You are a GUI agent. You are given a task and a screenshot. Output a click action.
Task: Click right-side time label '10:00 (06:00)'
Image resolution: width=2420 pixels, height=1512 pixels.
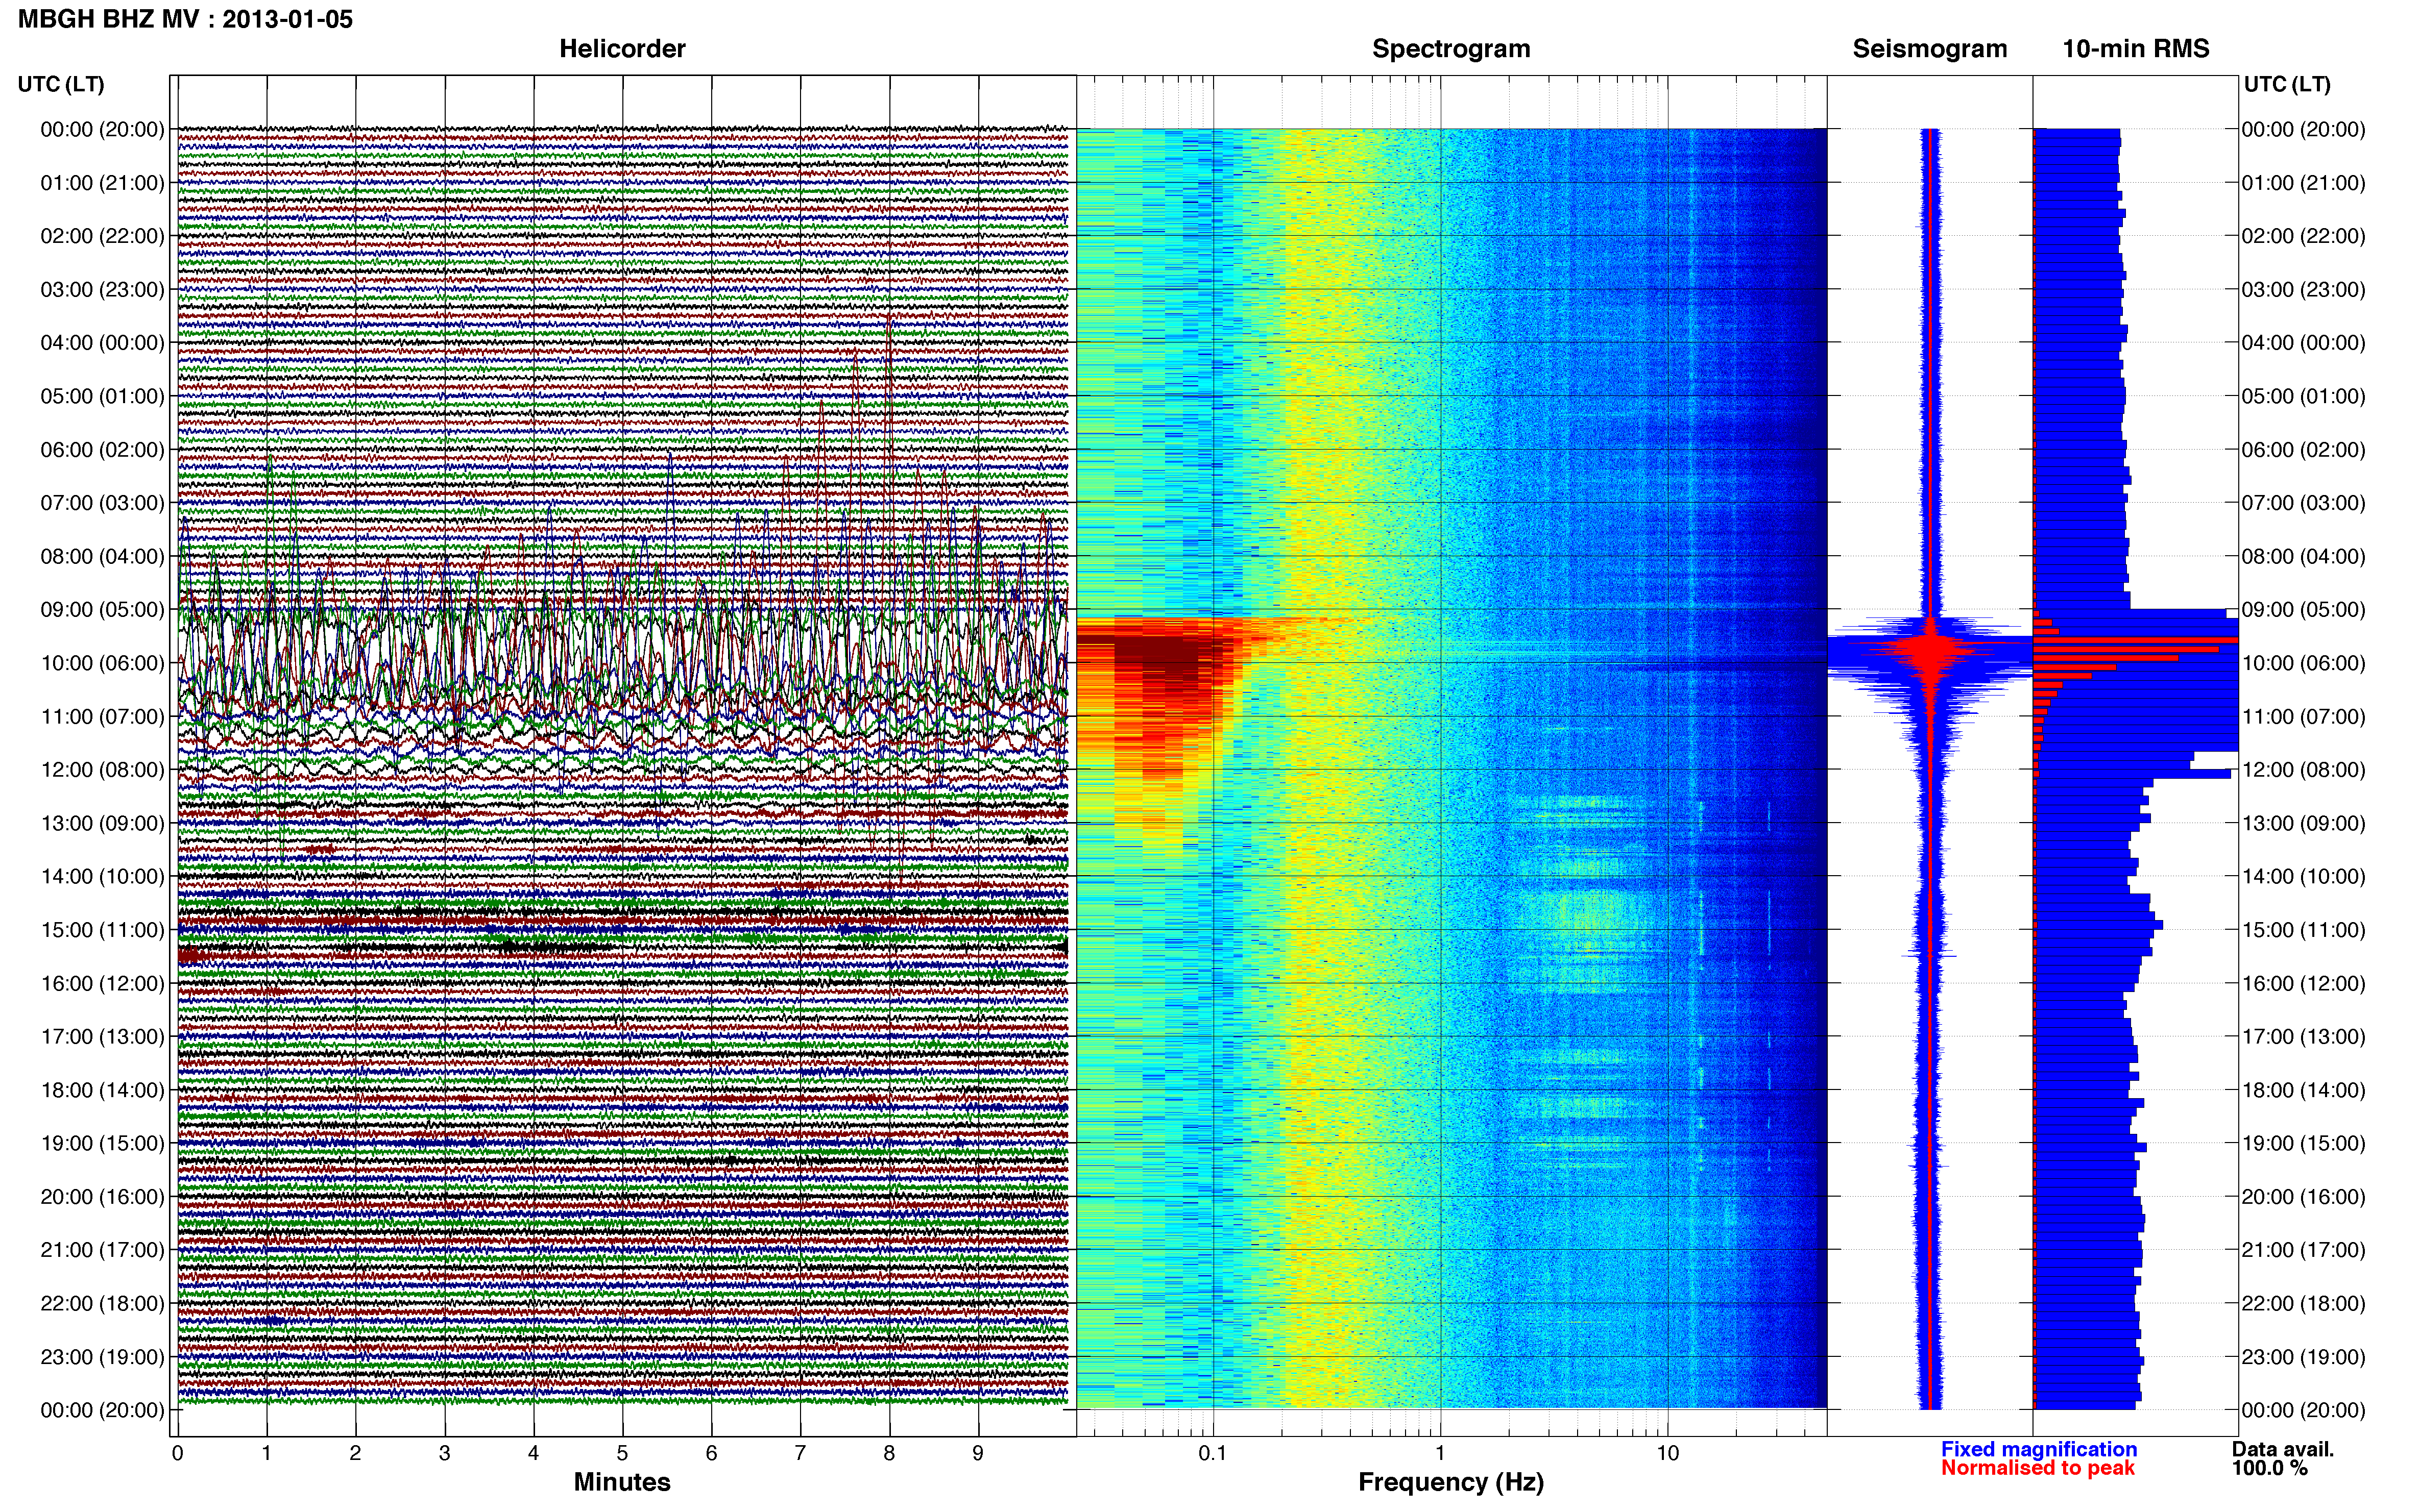pos(2303,663)
